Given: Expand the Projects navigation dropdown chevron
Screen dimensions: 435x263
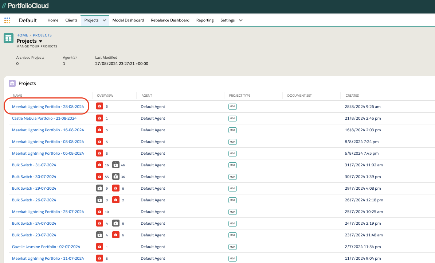Looking at the screenshot, I should pyautogui.click(x=105, y=20).
